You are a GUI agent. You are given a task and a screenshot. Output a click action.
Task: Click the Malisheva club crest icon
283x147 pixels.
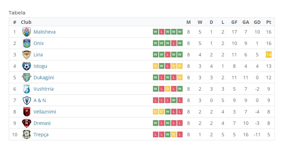coord(27,32)
